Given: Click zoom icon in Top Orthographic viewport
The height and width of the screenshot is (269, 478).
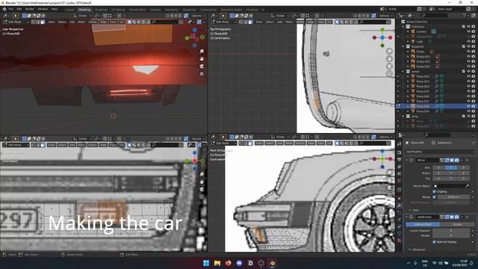Looking at the screenshot, I should (x=389, y=52).
